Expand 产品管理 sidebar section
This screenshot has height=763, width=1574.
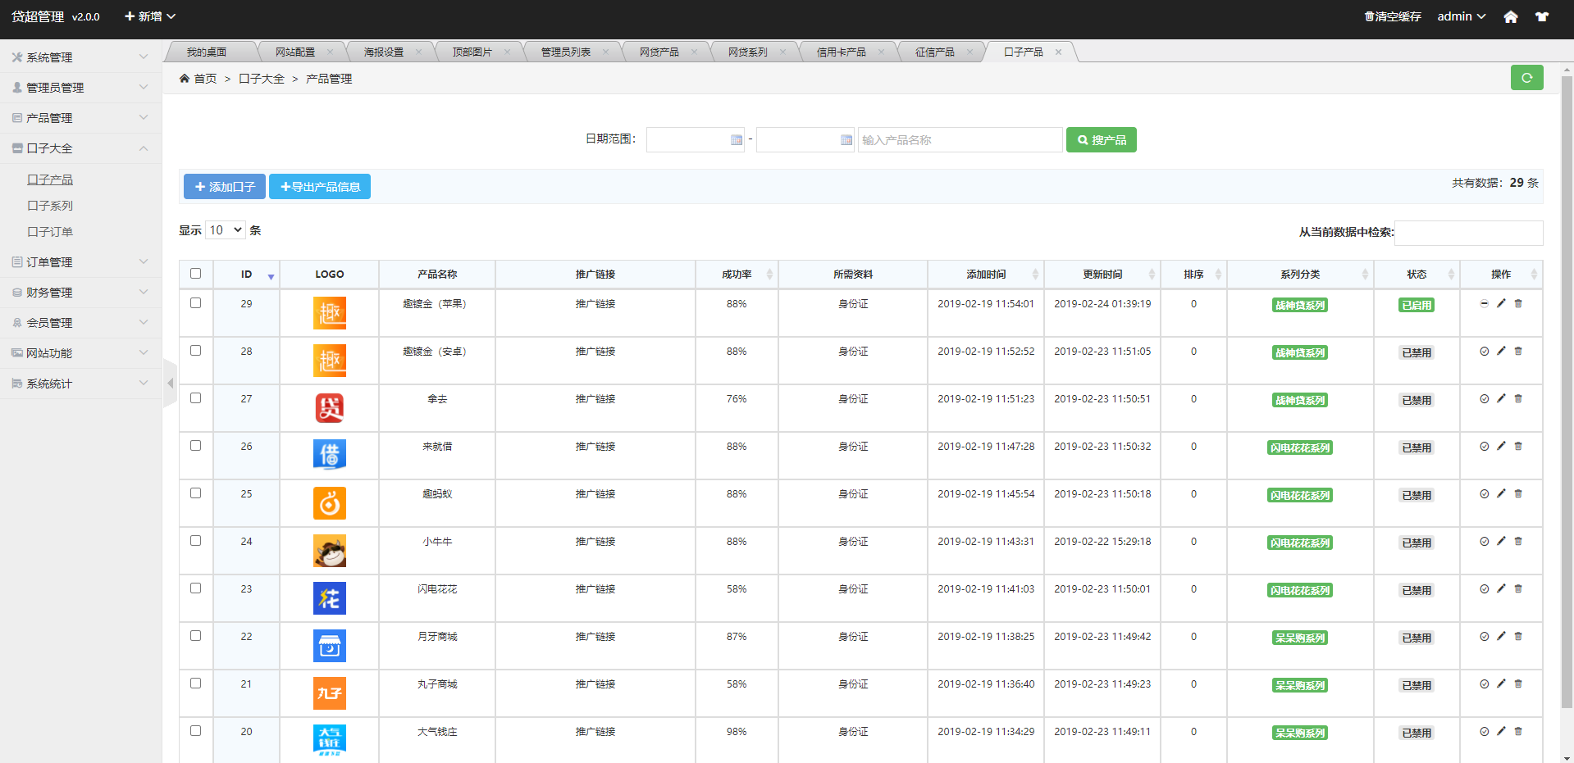pos(80,118)
